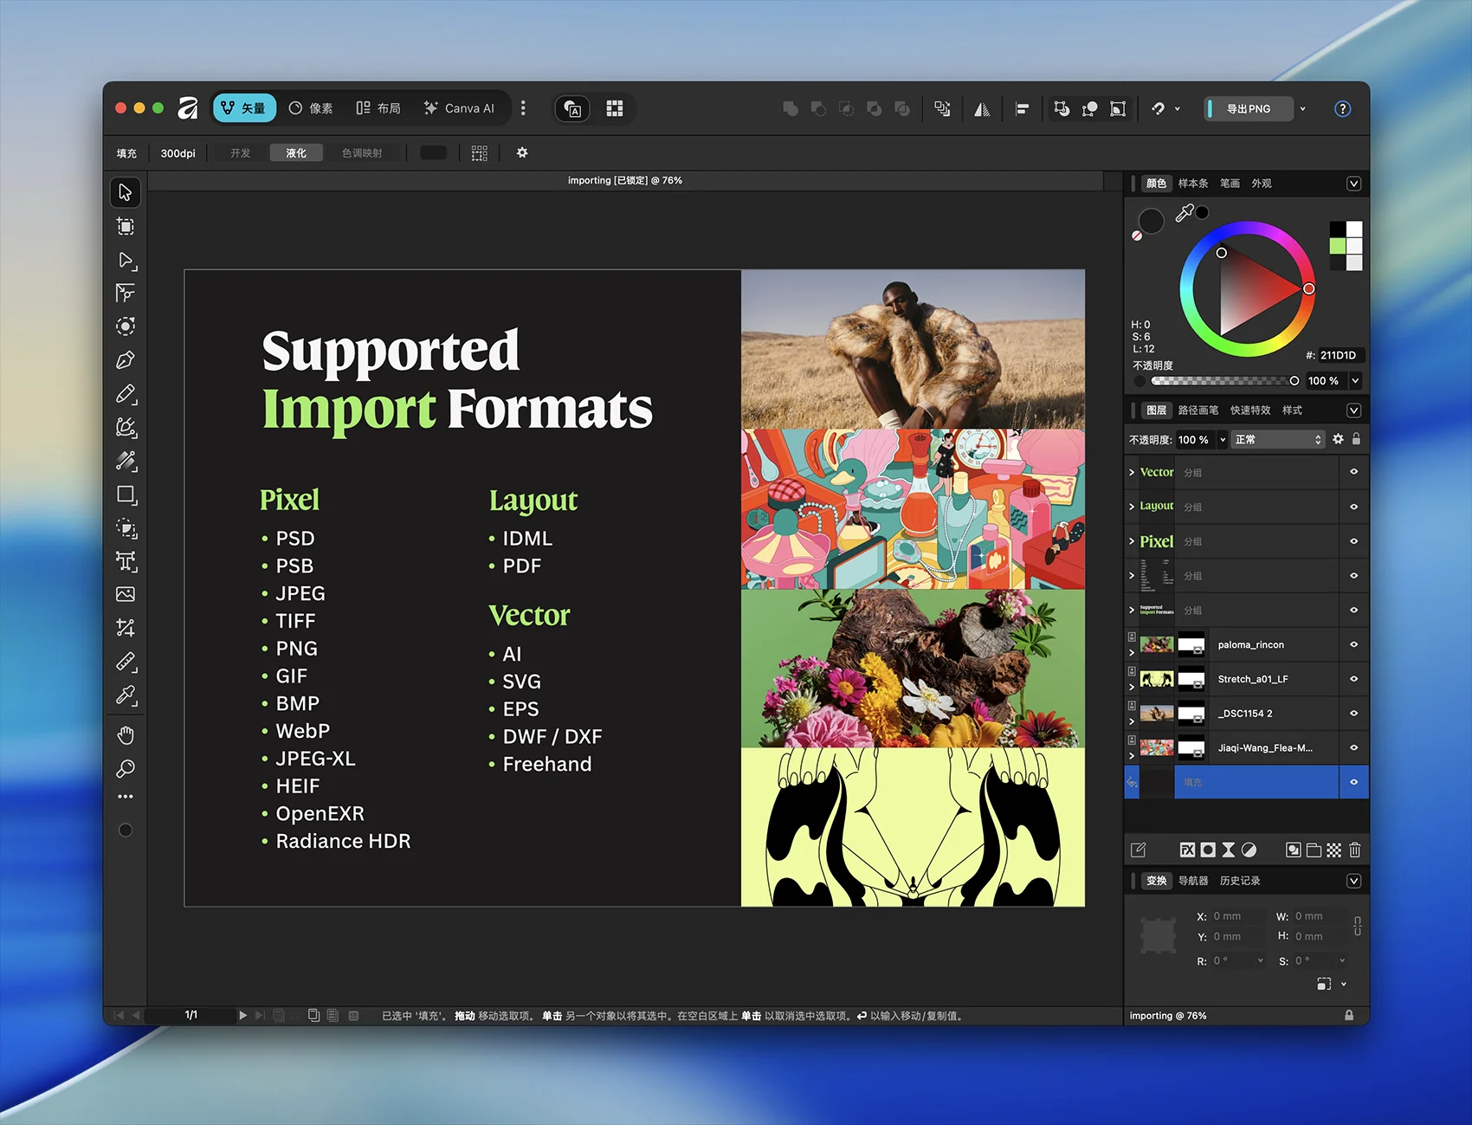1472x1125 pixels.
Task: Add a new pixel layer checkerboard icon
Action: click(x=1334, y=850)
